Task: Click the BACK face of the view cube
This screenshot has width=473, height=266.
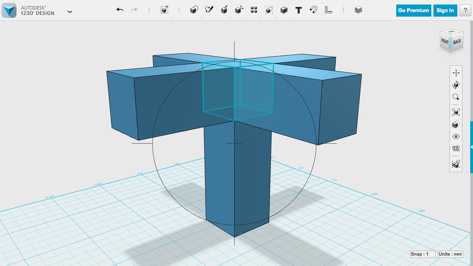Action: (457, 42)
